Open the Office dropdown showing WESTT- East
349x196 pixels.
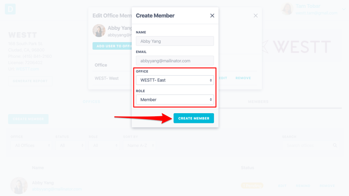175,80
